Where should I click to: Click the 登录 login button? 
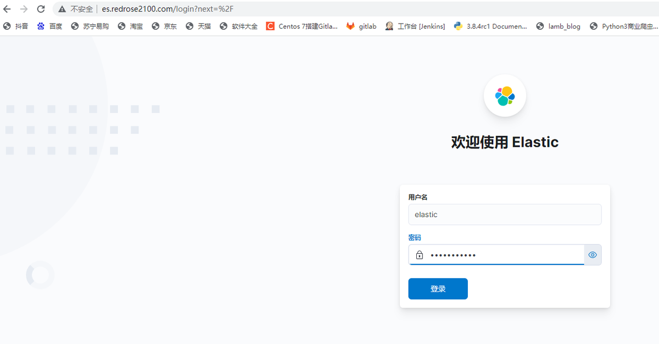438,289
